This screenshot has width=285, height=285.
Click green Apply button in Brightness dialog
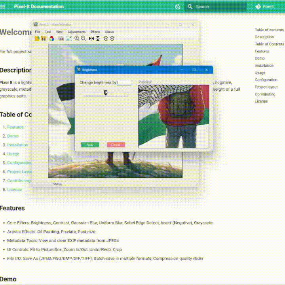(90, 145)
